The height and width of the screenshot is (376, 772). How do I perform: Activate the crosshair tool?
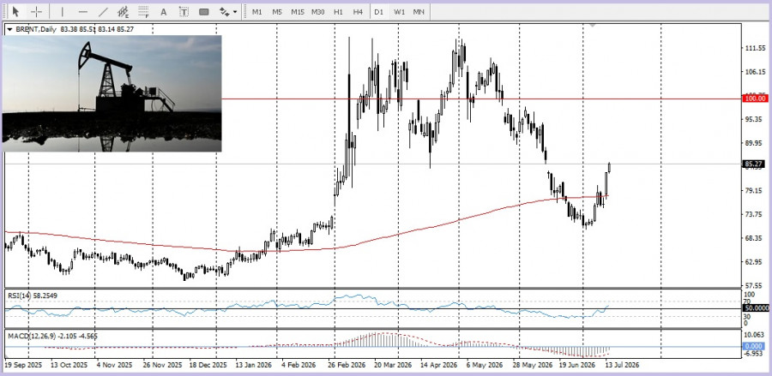[36, 12]
